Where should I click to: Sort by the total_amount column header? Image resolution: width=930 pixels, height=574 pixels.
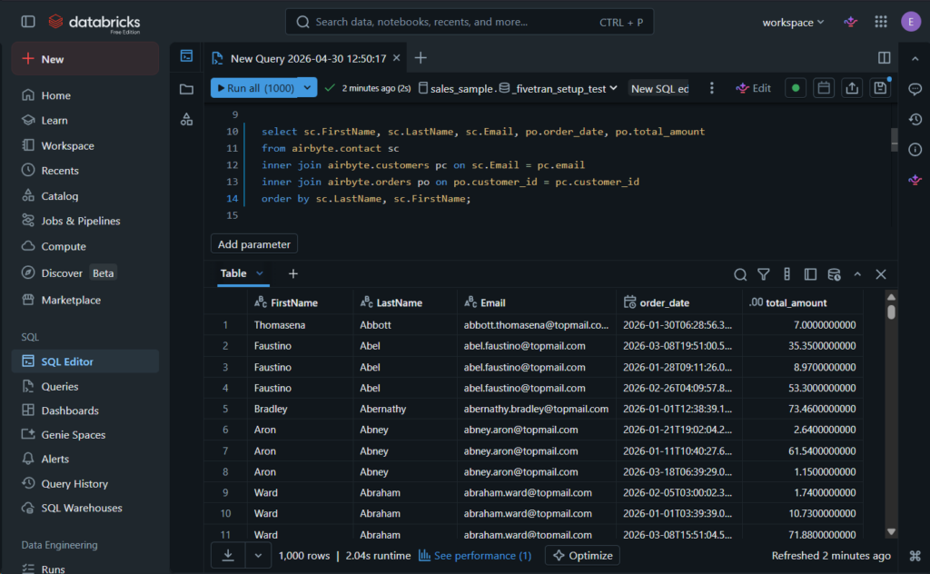(803, 302)
